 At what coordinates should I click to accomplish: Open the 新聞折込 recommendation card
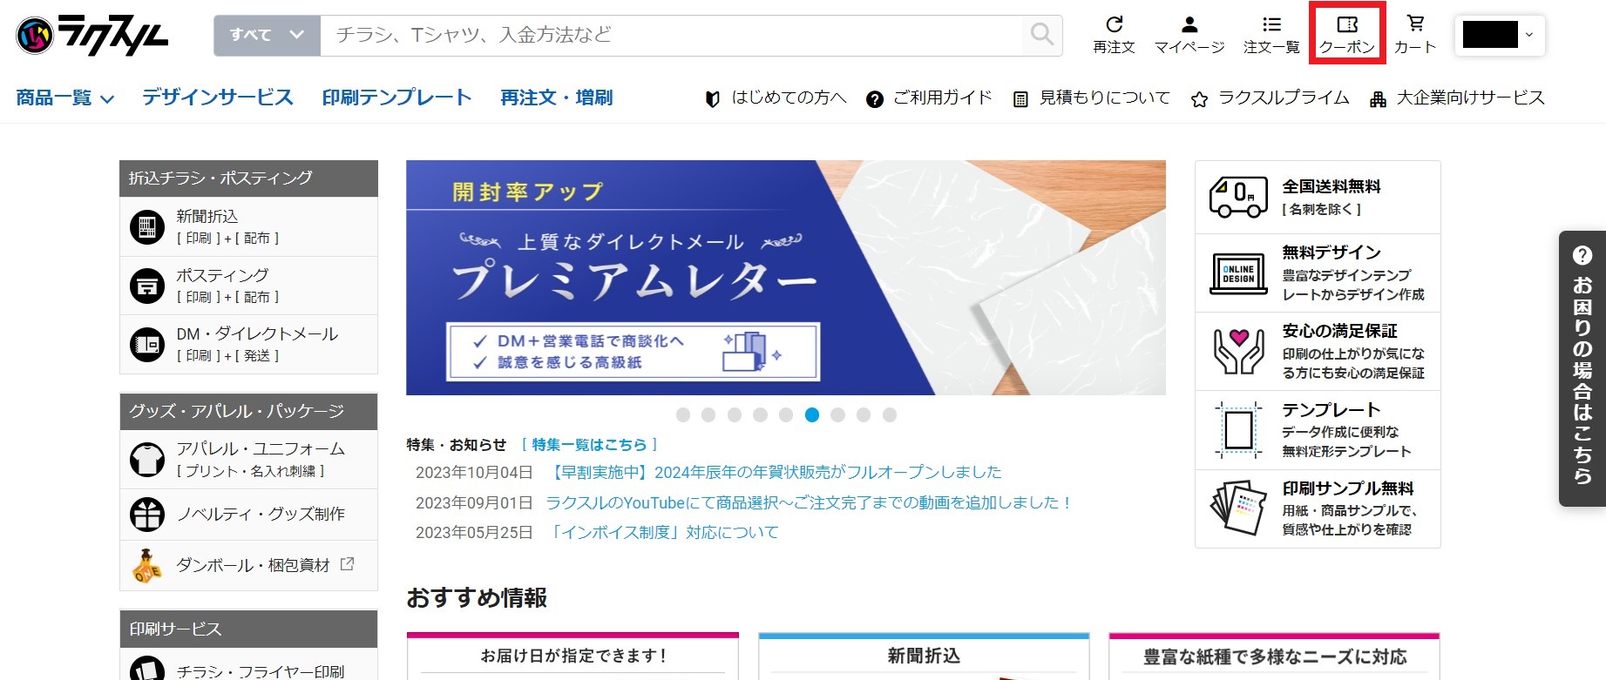[x=924, y=656]
